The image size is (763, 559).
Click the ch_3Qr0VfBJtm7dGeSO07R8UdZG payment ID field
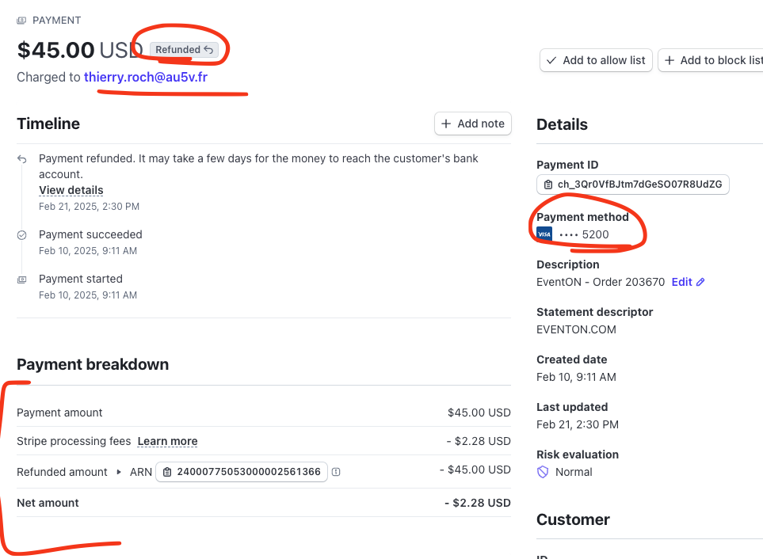click(632, 184)
